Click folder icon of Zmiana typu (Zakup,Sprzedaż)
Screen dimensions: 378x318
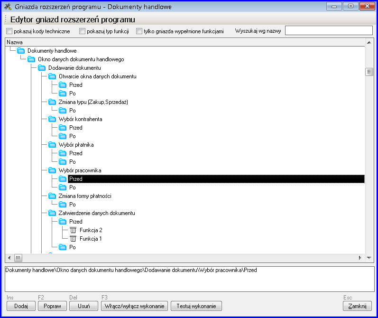tap(52, 102)
